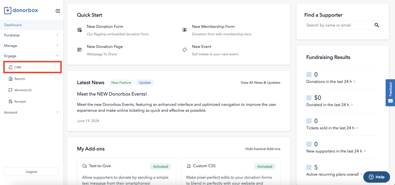Filter news by New Feature tag
Image resolution: width=395 pixels, height=185 pixels.
click(x=121, y=82)
